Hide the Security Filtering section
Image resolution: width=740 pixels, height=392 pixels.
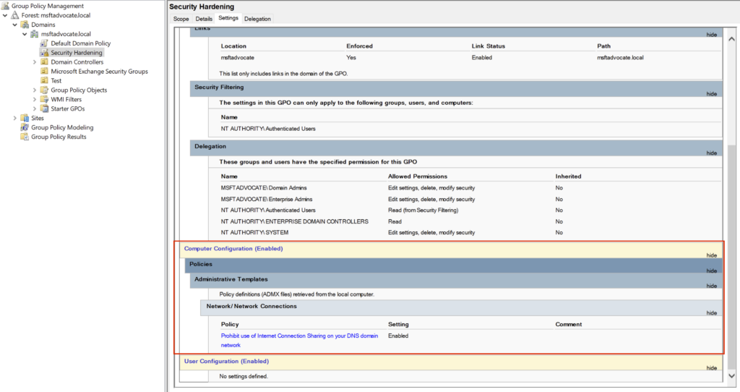pos(711,94)
